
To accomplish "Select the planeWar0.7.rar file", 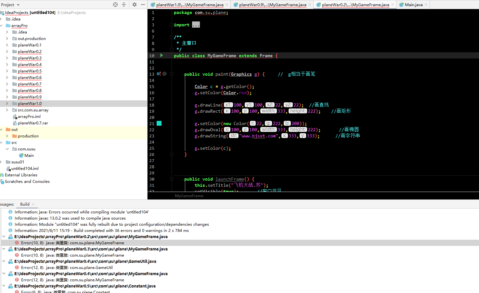I will coord(33,123).
